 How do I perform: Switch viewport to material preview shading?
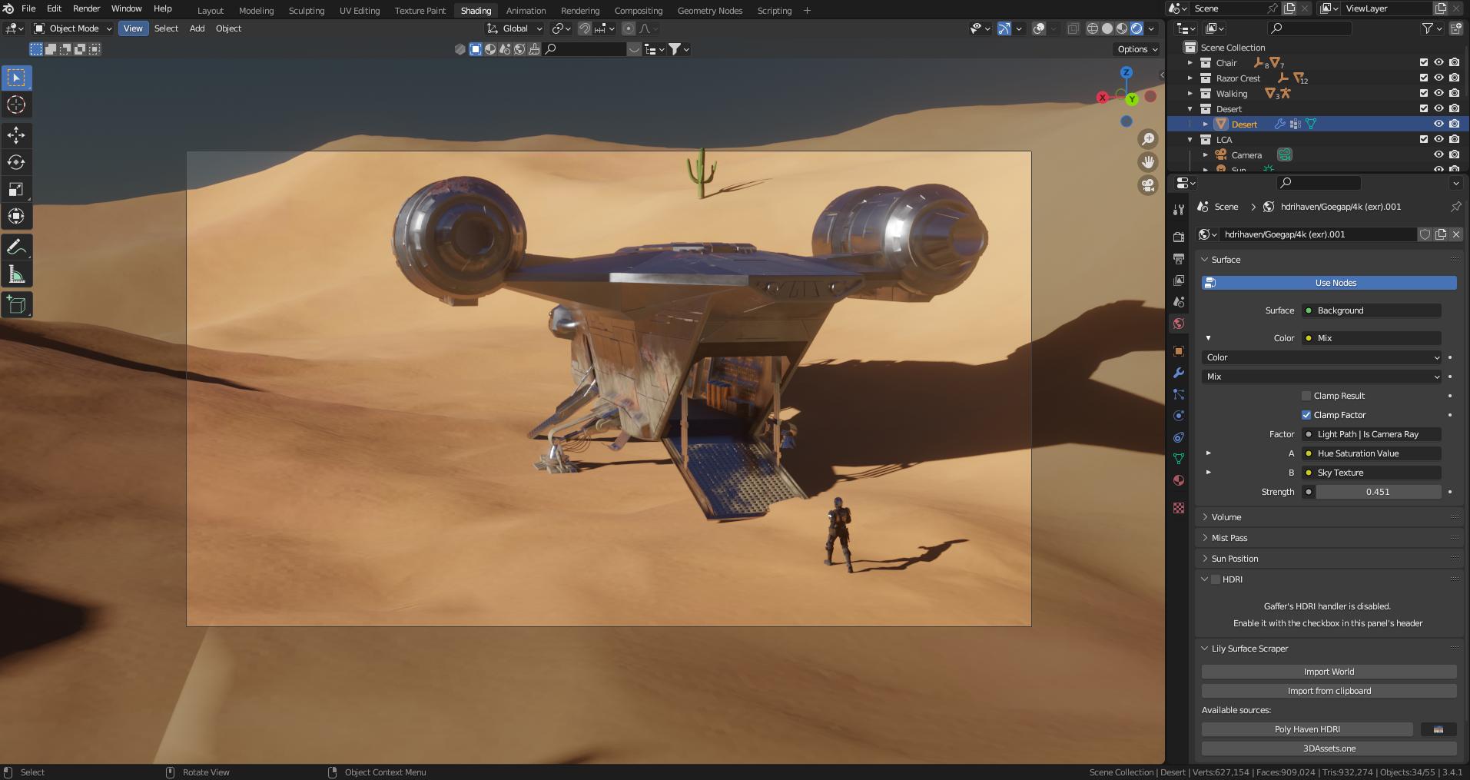tap(1122, 28)
